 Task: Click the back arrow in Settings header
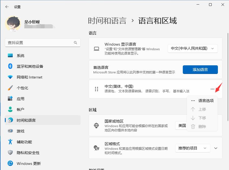coord(7,7)
